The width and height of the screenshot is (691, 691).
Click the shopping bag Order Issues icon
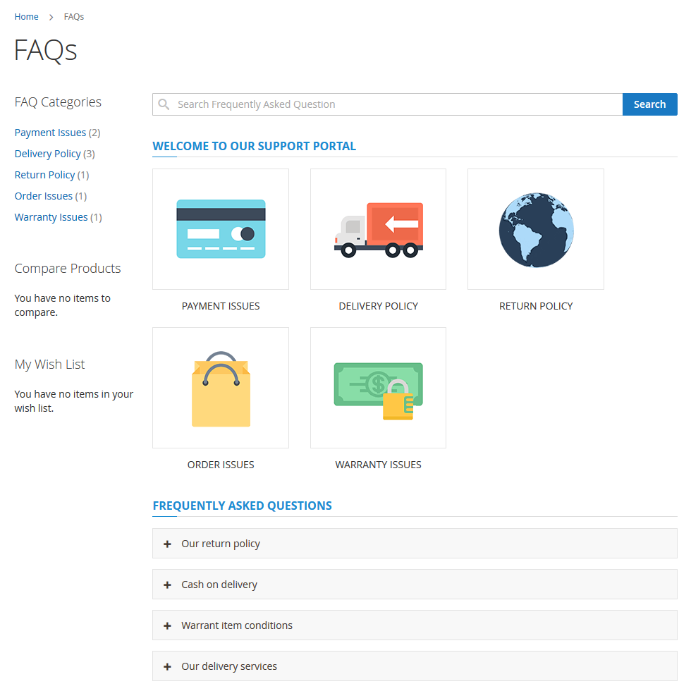pos(221,388)
